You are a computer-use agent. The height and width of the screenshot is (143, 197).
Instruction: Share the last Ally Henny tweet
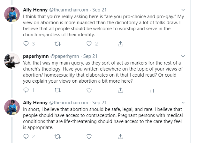click(121, 137)
